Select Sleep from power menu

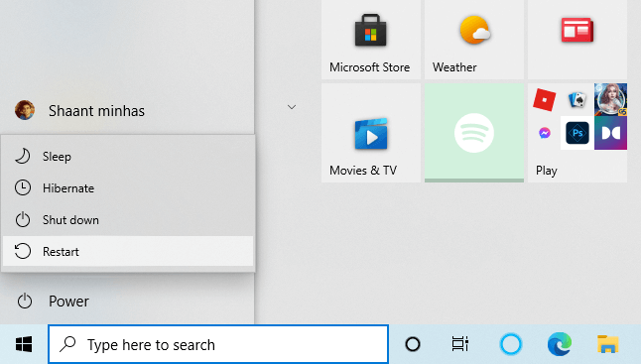click(x=128, y=157)
